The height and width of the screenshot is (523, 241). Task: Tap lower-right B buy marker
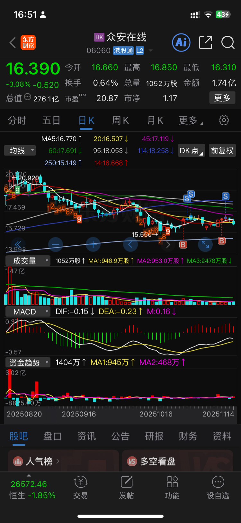point(222,241)
